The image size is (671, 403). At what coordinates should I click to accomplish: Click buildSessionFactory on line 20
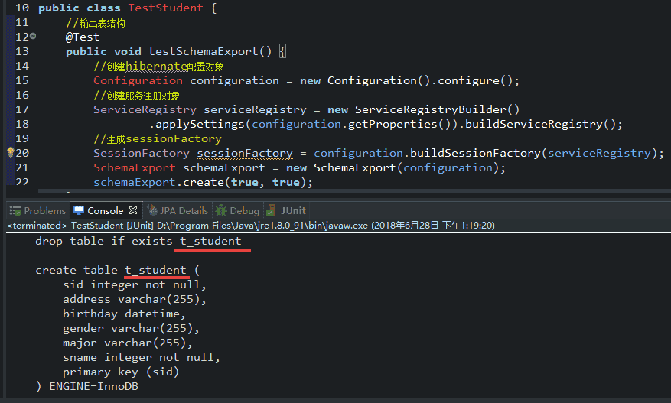[475, 153]
